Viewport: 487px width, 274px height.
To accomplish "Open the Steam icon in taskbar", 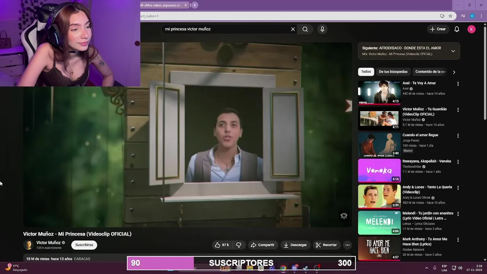I will tap(306, 268).
